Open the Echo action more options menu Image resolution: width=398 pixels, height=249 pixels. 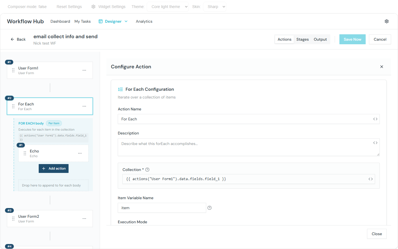pyautogui.click(x=80, y=153)
